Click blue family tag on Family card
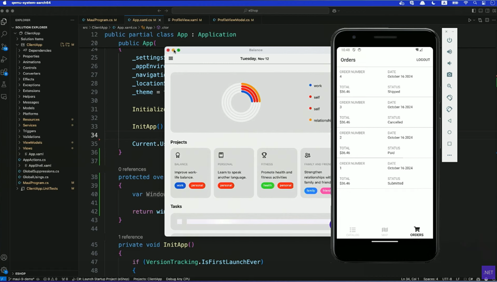497x282 pixels. [x=311, y=190]
